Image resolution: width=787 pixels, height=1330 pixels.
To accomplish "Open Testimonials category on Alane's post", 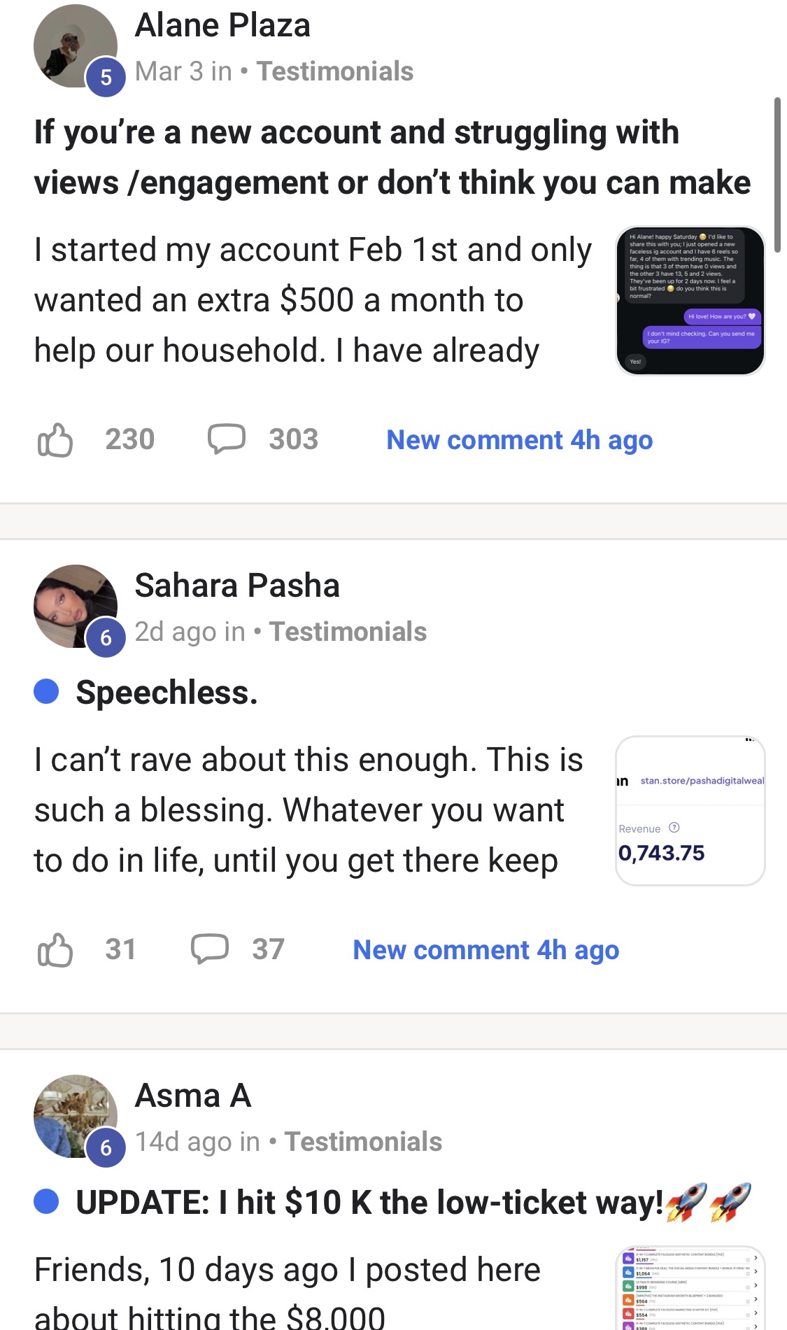I will point(334,71).
